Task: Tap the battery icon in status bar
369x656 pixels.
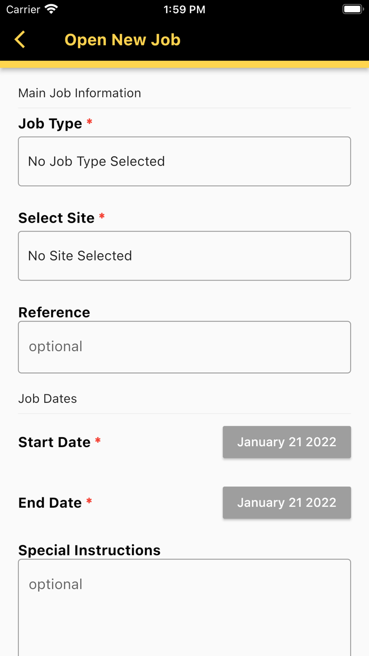Action: pyautogui.click(x=352, y=9)
